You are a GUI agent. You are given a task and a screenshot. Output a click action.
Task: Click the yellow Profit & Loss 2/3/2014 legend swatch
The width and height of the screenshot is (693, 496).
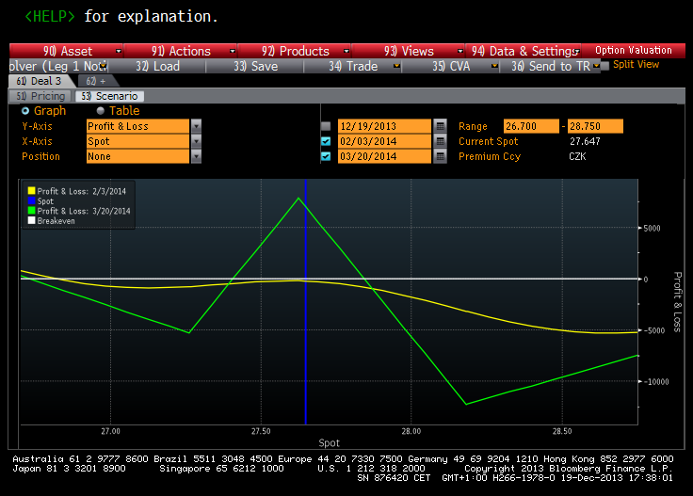point(31,191)
